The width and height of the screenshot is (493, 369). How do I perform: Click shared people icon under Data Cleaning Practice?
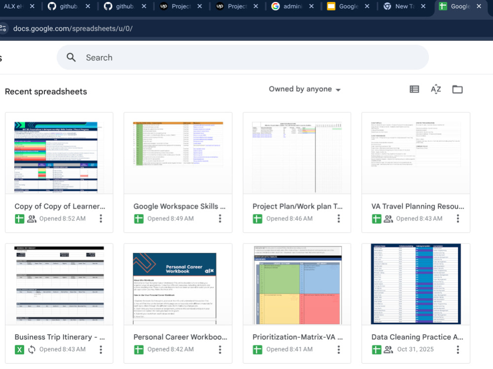[x=388, y=349]
